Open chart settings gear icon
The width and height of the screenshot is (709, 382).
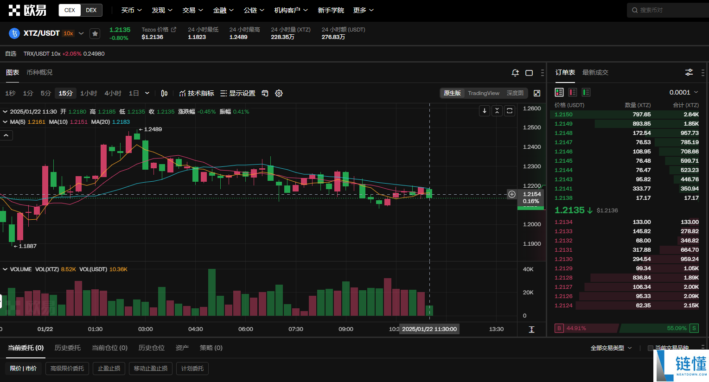coord(279,93)
